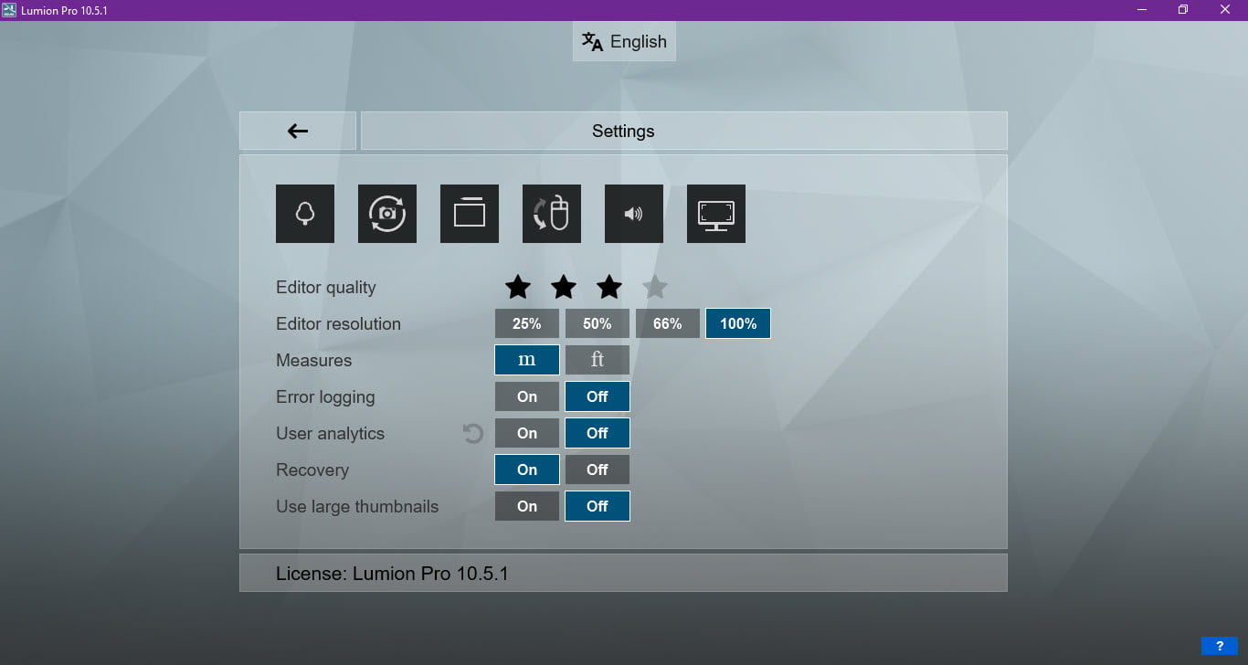Set editor quality to three stars
Image resolution: width=1248 pixels, height=665 pixels.
click(609, 288)
